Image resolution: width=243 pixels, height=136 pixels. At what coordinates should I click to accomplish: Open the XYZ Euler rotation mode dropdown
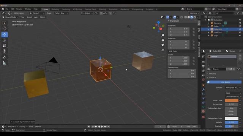pos(182,51)
